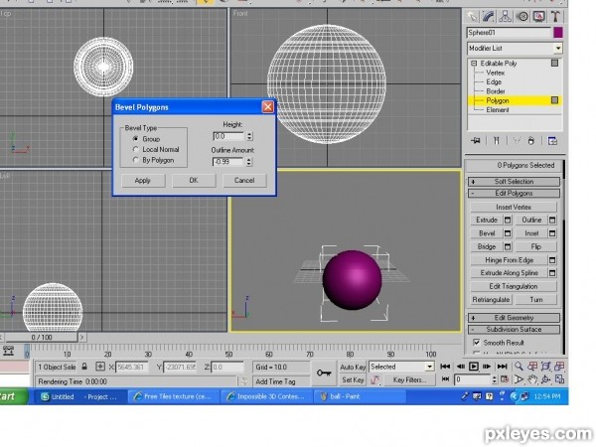This screenshot has width=596, height=447.
Task: Open the Mini Curve Editor icon
Action: click(x=8, y=351)
